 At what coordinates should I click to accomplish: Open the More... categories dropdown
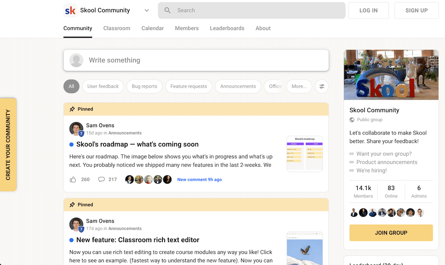(299, 86)
